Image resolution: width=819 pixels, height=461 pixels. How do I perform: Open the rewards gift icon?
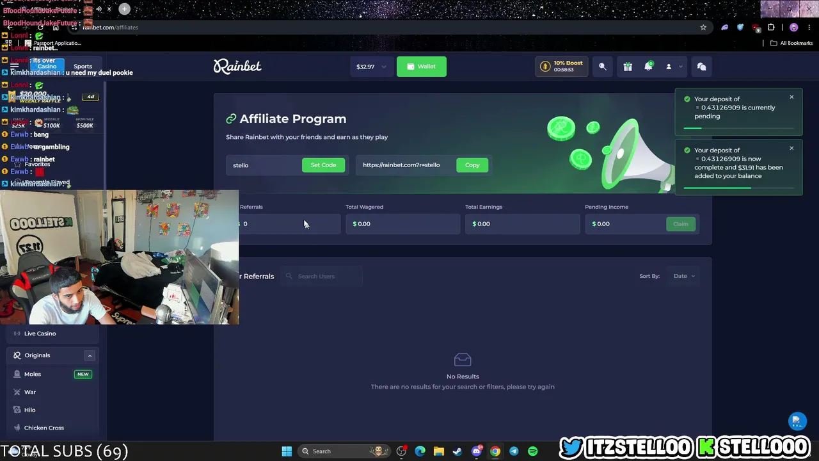(x=628, y=67)
